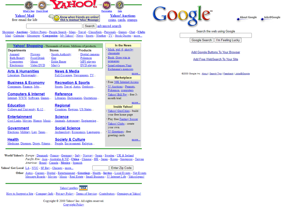Click Add Free WebSearch To Your Site
This screenshot has height=209, width=281.
pyautogui.click(x=216, y=59)
